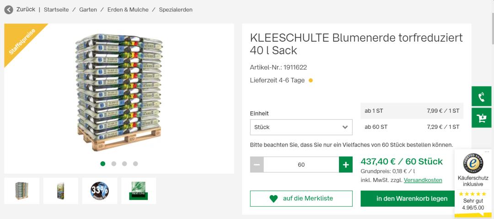This screenshot has width=494, height=219.
Task: Open the Versandkosten link
Action: [423, 180]
